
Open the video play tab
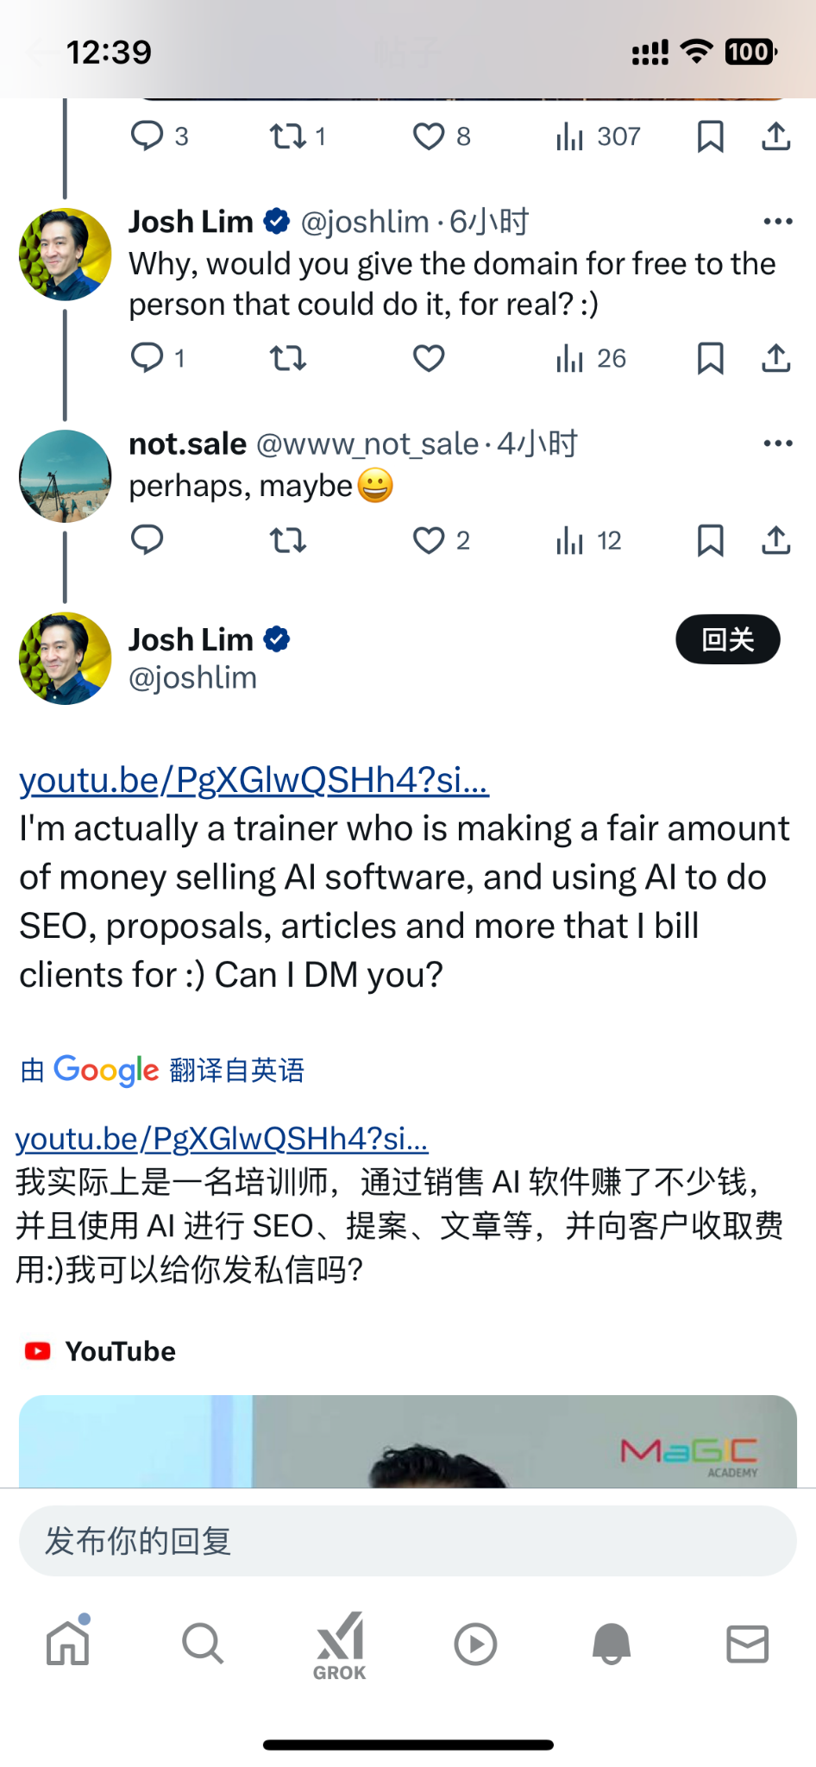[x=475, y=1644]
